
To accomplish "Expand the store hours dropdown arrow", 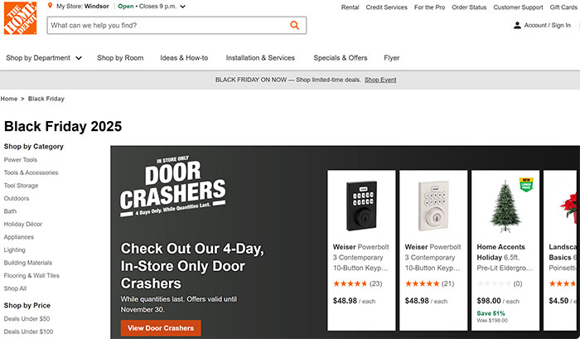I will point(182,7).
